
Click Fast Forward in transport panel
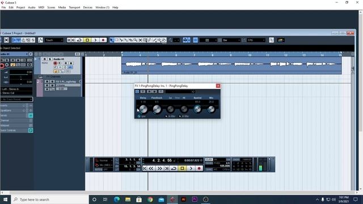pos(159,169)
